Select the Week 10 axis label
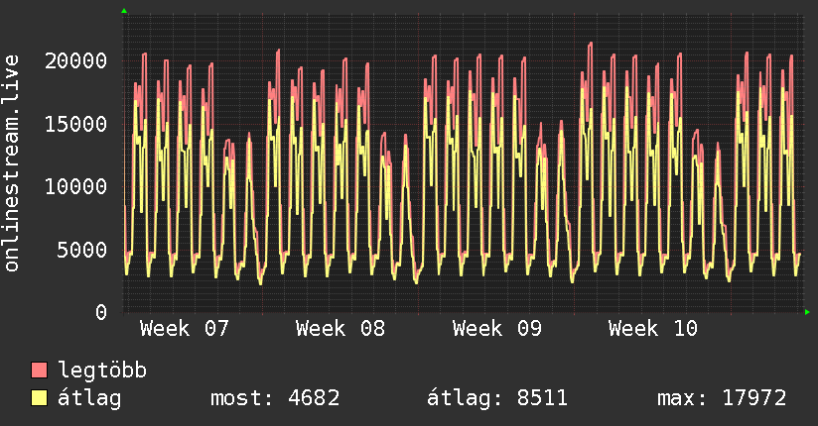This screenshot has height=426, width=818. 652,328
